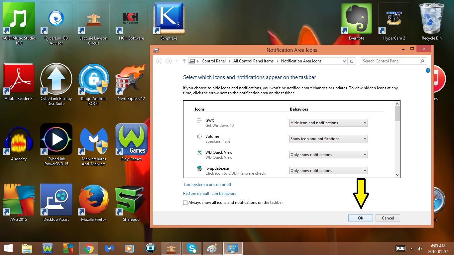Click scrollbar down arrow in icon list
454x255 pixels.
coord(397,175)
